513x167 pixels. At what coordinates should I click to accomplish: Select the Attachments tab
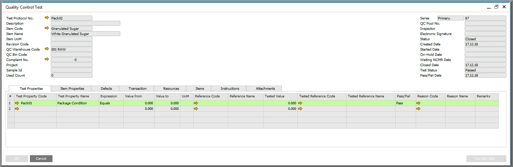[x=266, y=89]
